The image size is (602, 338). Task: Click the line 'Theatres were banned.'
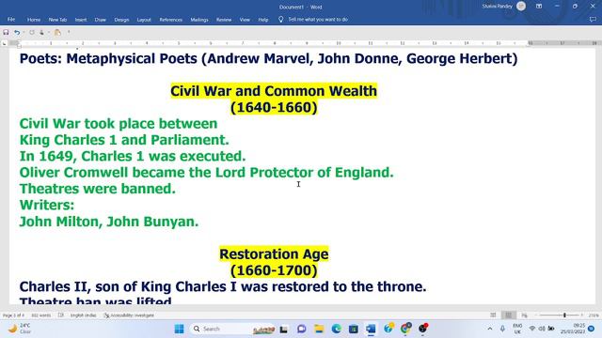click(x=98, y=189)
